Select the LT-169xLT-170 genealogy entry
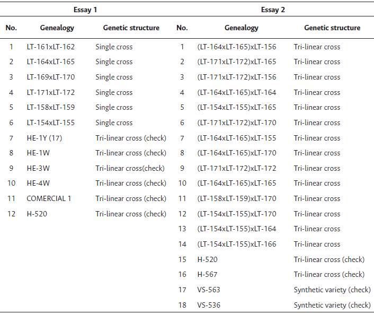This screenshot has width=374, height=314. pos(51,77)
